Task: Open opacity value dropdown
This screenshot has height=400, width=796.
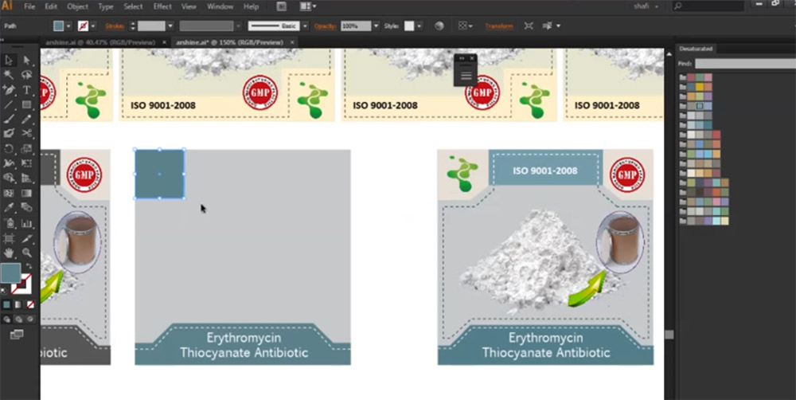Action: [x=377, y=26]
